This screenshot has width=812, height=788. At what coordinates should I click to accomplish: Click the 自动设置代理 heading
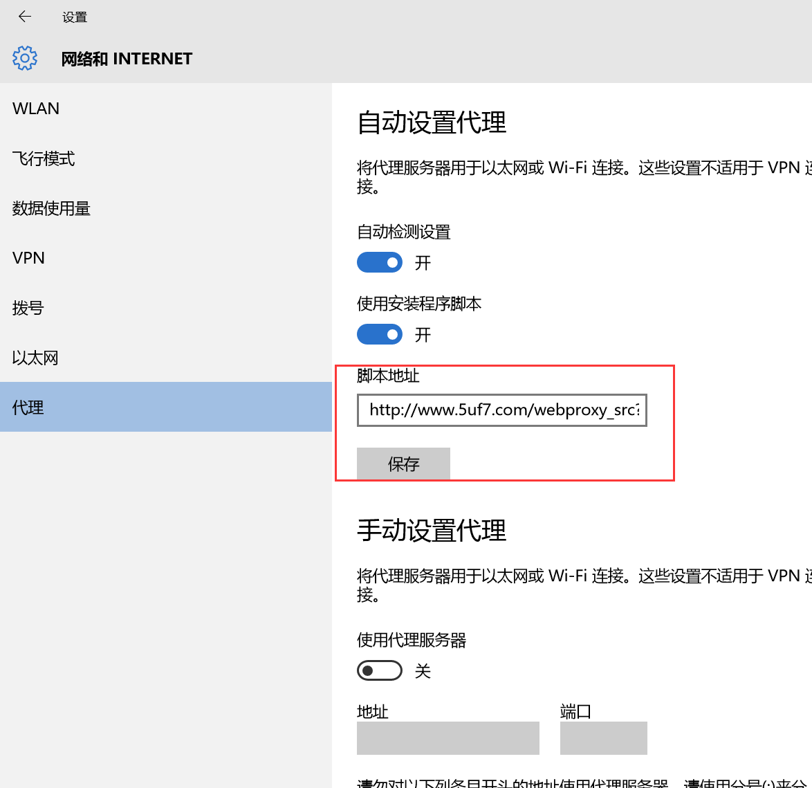[x=432, y=122]
